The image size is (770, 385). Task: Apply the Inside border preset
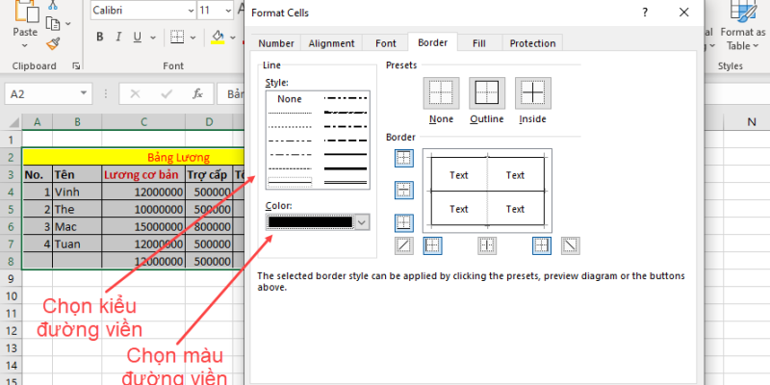pos(532,93)
